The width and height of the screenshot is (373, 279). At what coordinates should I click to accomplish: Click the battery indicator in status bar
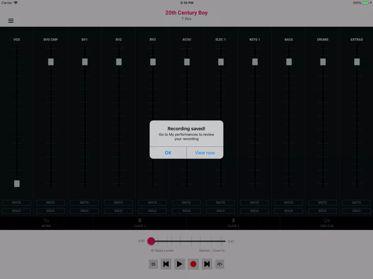click(x=366, y=3)
